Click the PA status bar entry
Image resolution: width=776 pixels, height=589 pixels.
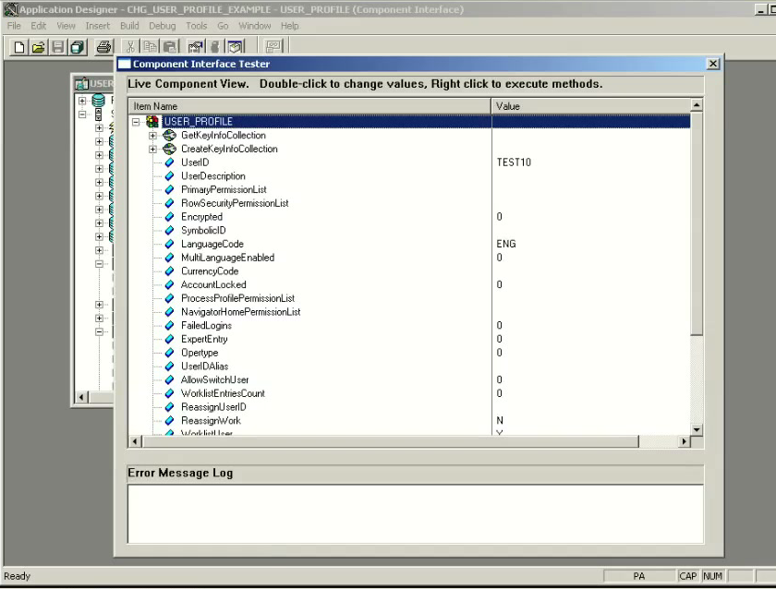pyautogui.click(x=639, y=576)
